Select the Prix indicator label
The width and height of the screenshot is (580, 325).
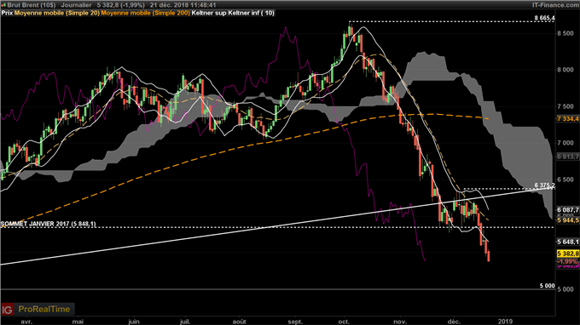8,13
